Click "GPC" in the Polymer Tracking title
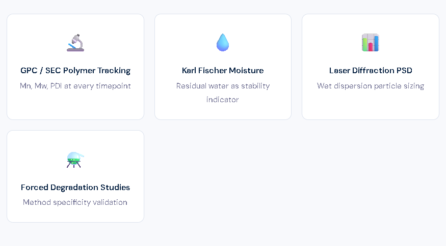 click(29, 71)
